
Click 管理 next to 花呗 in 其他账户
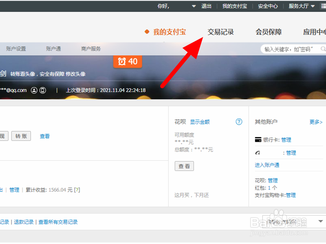[x=273, y=180]
